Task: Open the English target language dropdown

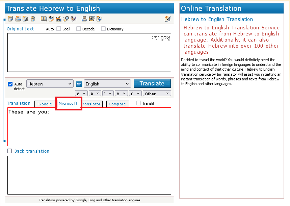Action: pyautogui.click(x=107, y=84)
